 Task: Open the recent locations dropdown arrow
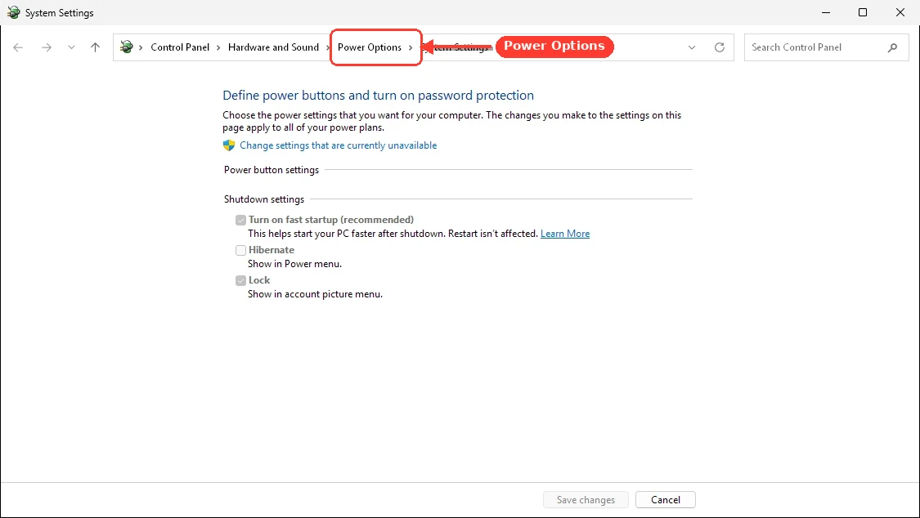coord(71,47)
